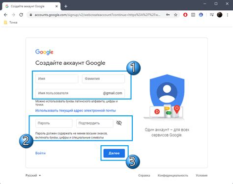Open the media control playlist icon
Viewport: 233px width, 184px height.
point(212,15)
